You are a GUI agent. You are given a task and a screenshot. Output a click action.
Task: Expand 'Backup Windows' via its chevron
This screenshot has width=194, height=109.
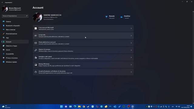131,65
